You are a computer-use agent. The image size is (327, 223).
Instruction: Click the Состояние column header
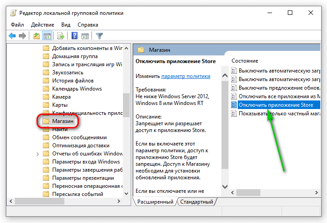point(245,61)
